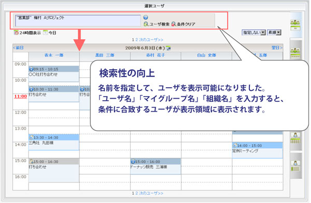Screen dimensions: 311x203
Task: Click the 13:00 time label
Action: click(20, 129)
